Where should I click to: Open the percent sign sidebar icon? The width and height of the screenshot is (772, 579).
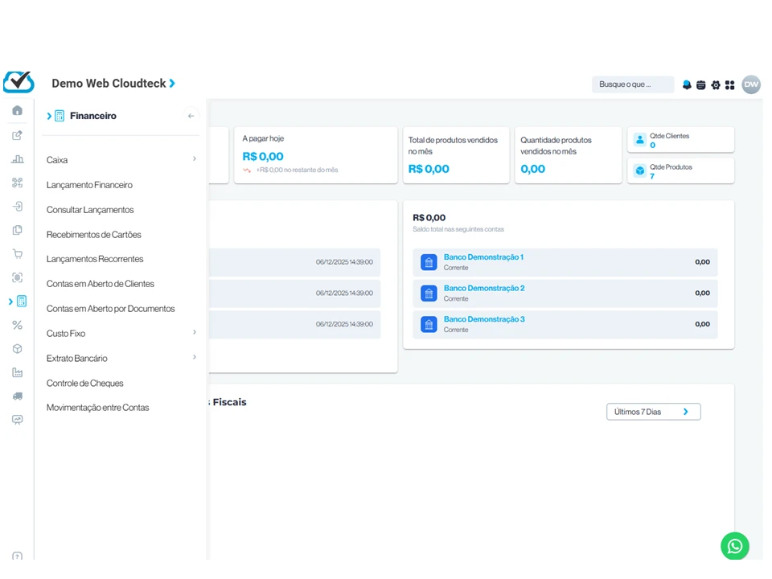[18, 325]
